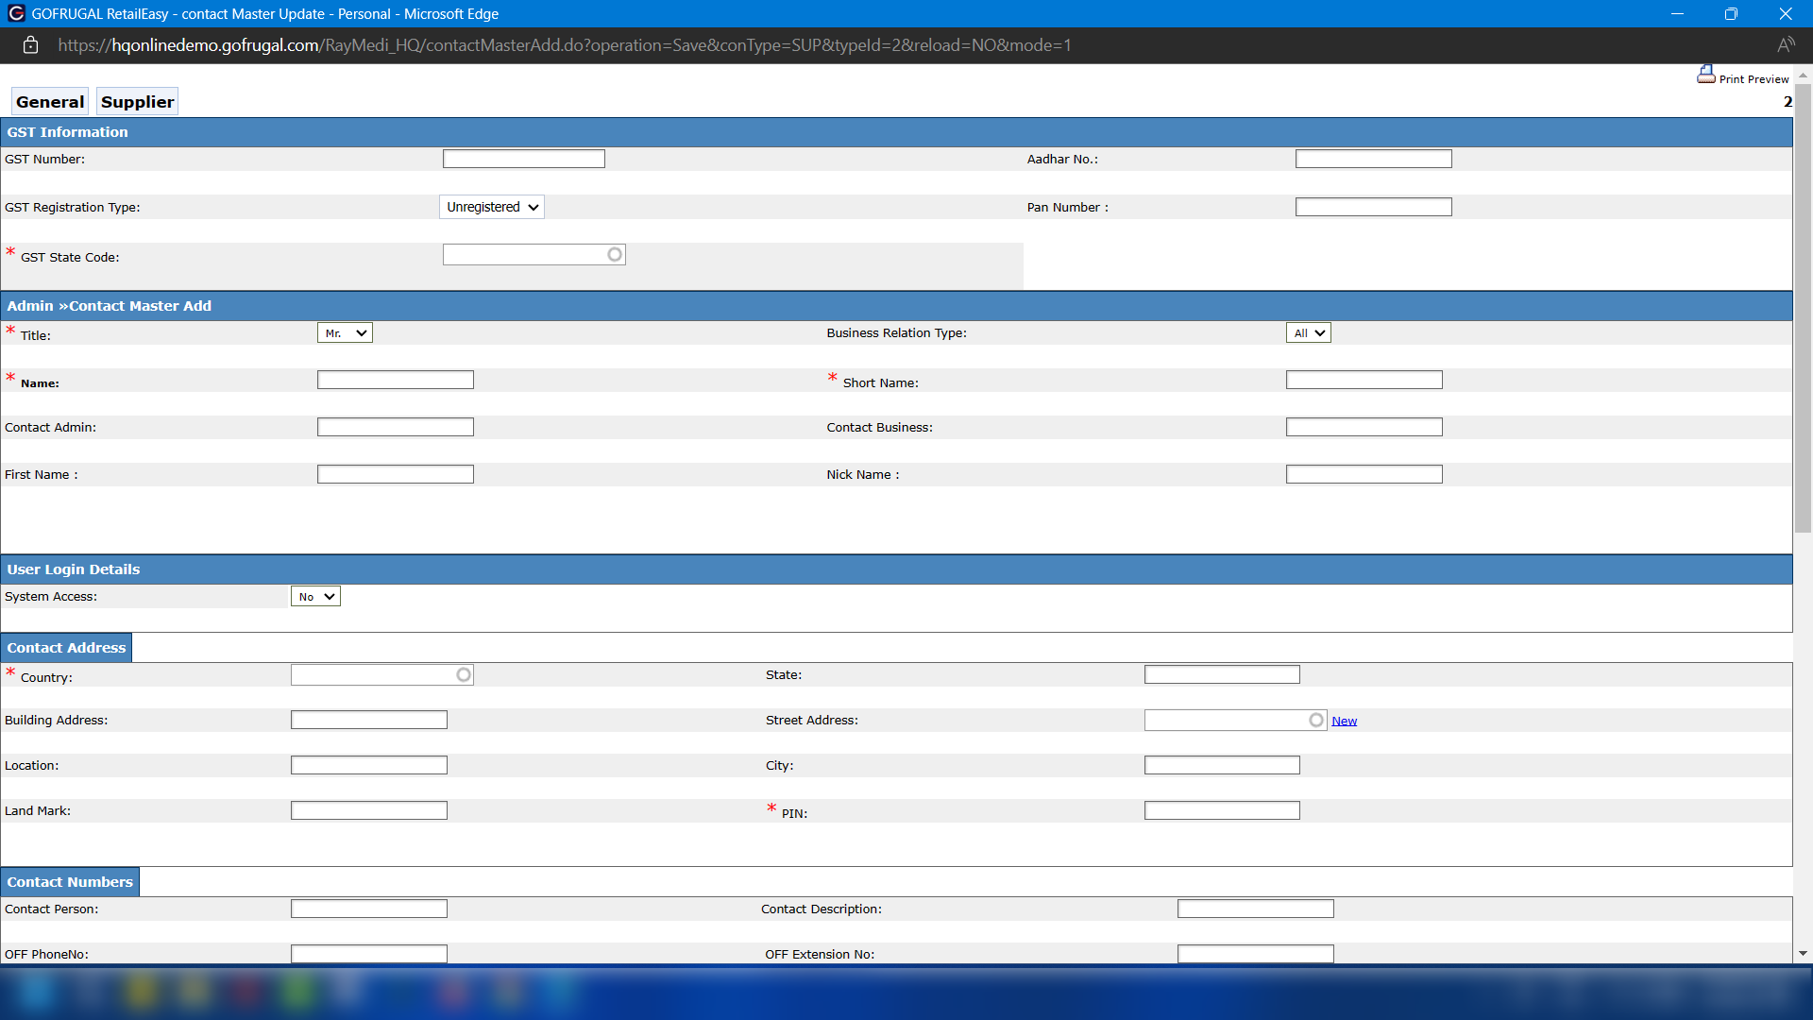This screenshot has width=1813, height=1020.
Task: Click the New link beside Street Address
Action: [x=1344, y=722]
